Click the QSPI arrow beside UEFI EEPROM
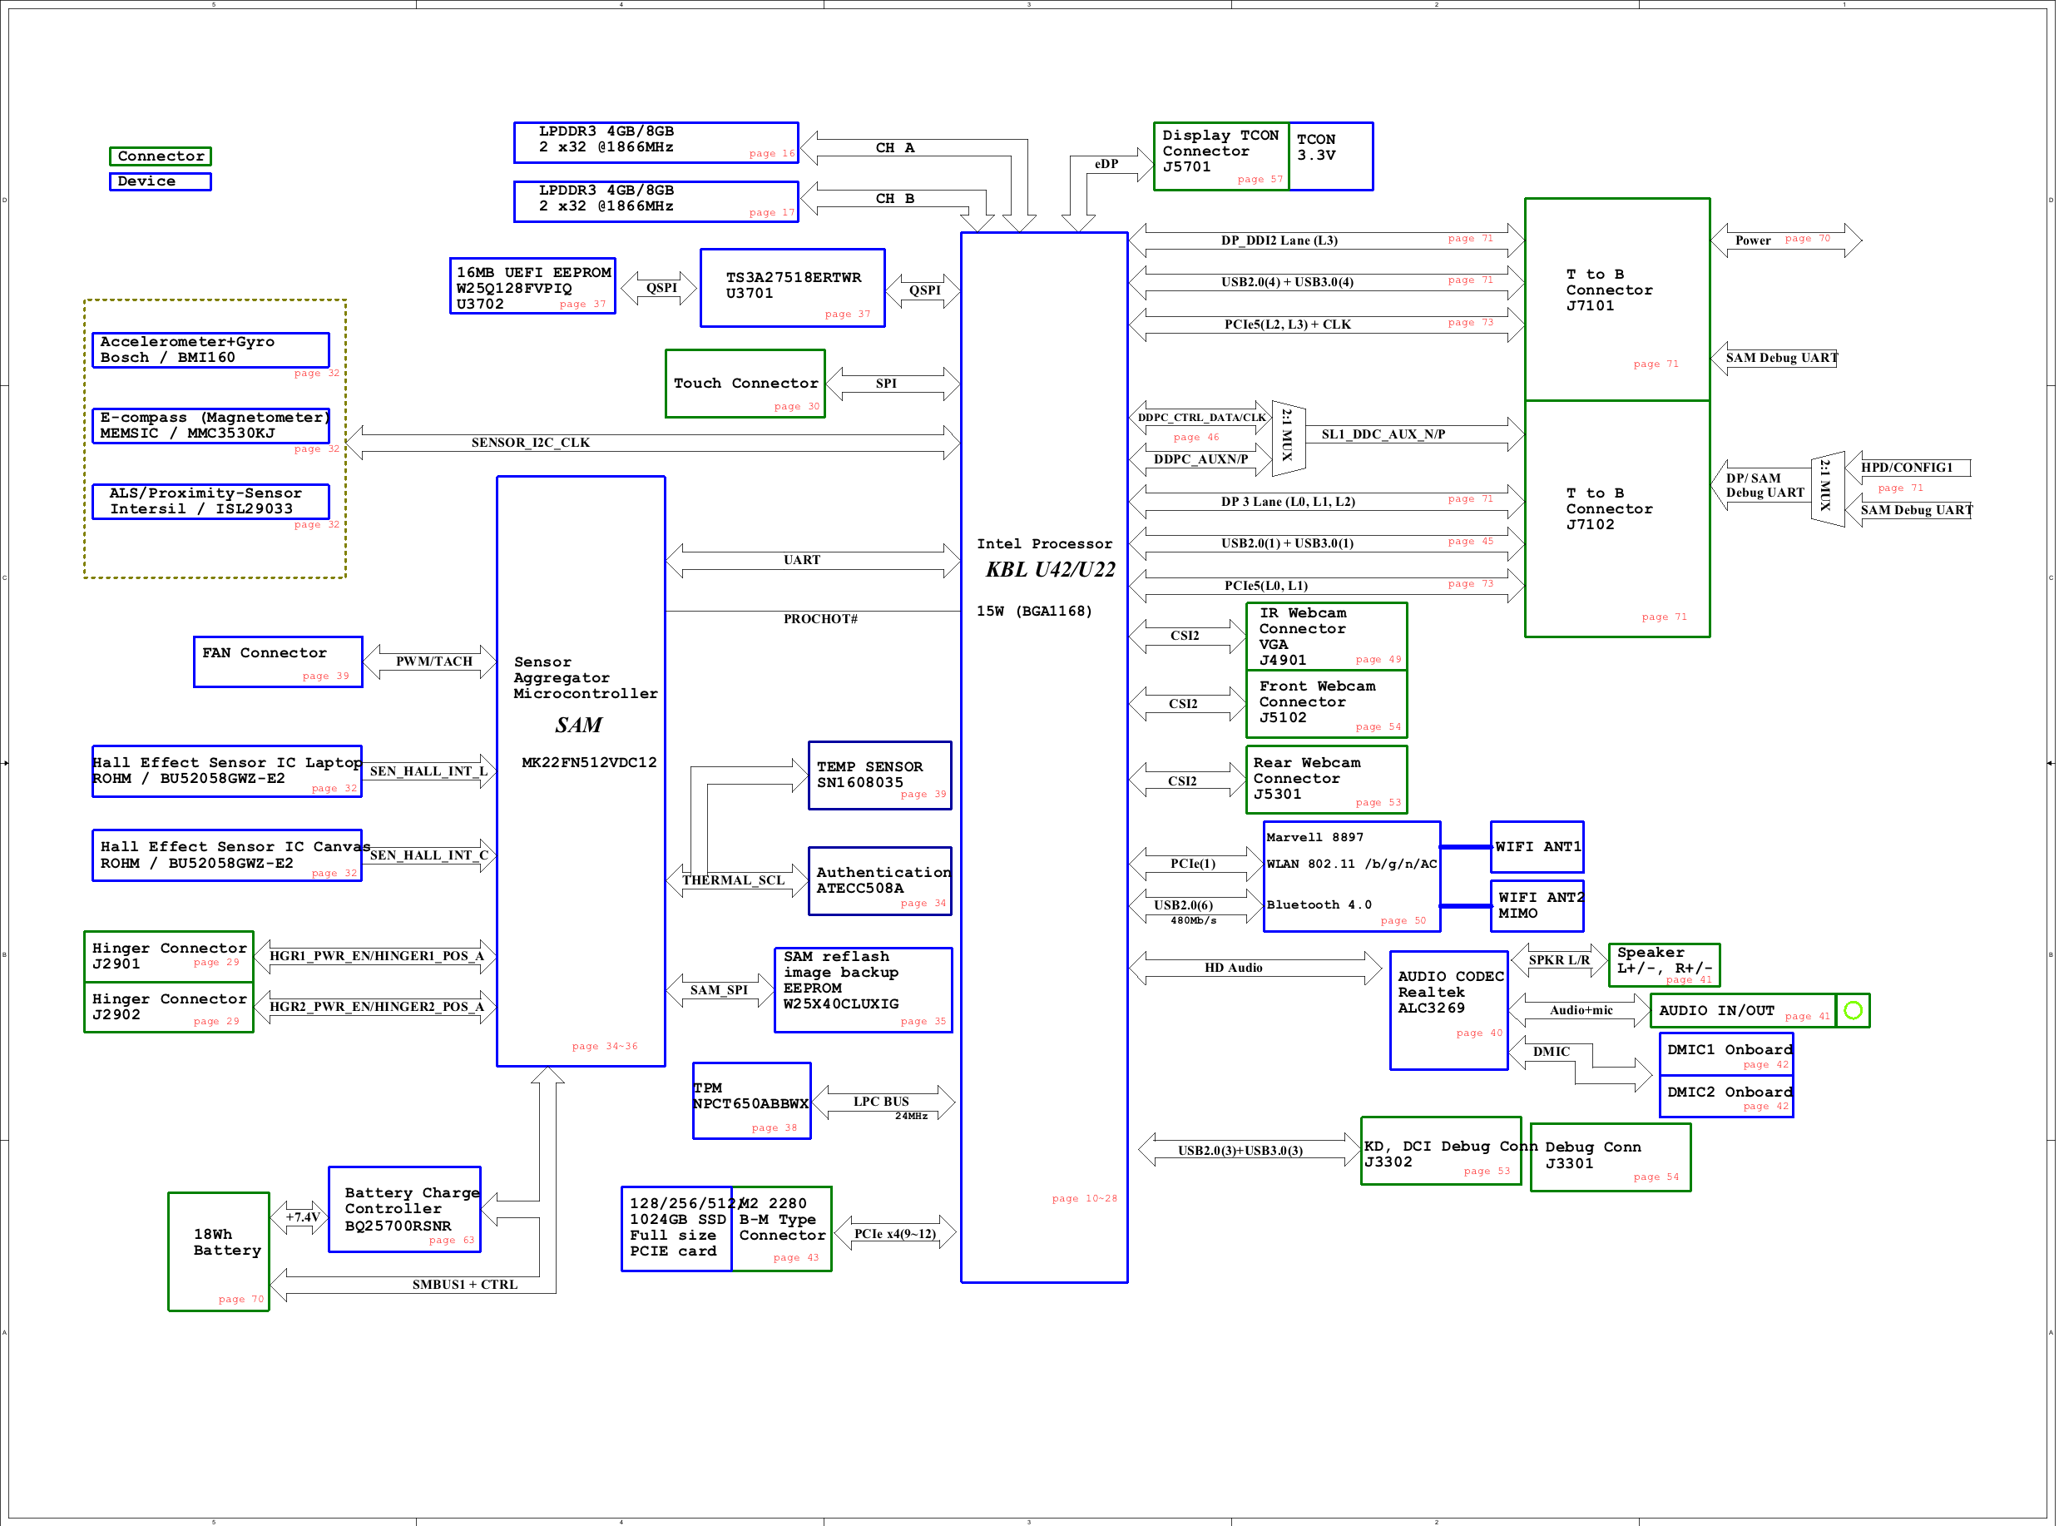 click(659, 288)
